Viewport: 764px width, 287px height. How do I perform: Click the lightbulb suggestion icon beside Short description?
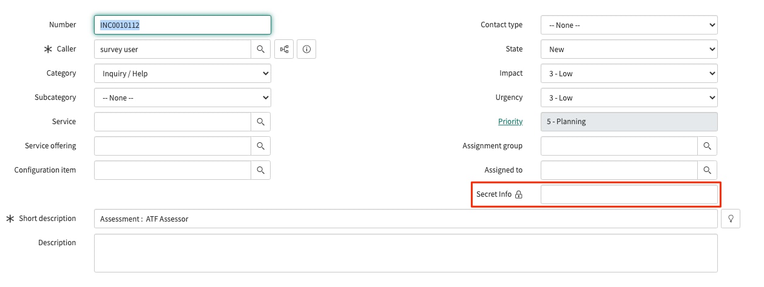pos(731,219)
